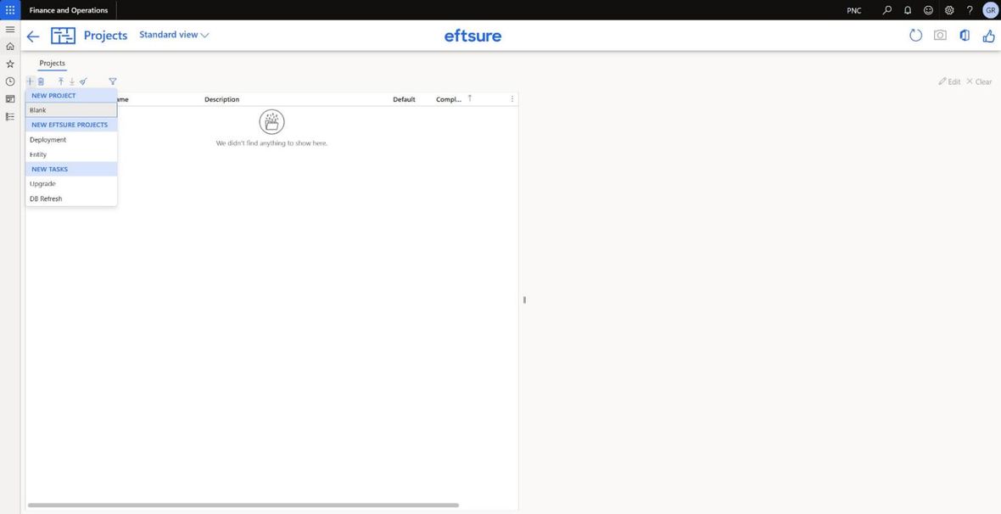This screenshot has height=514, width=1001.
Task: Click the NEW EFTSURE PROJECTS heading
Action: [x=71, y=126]
